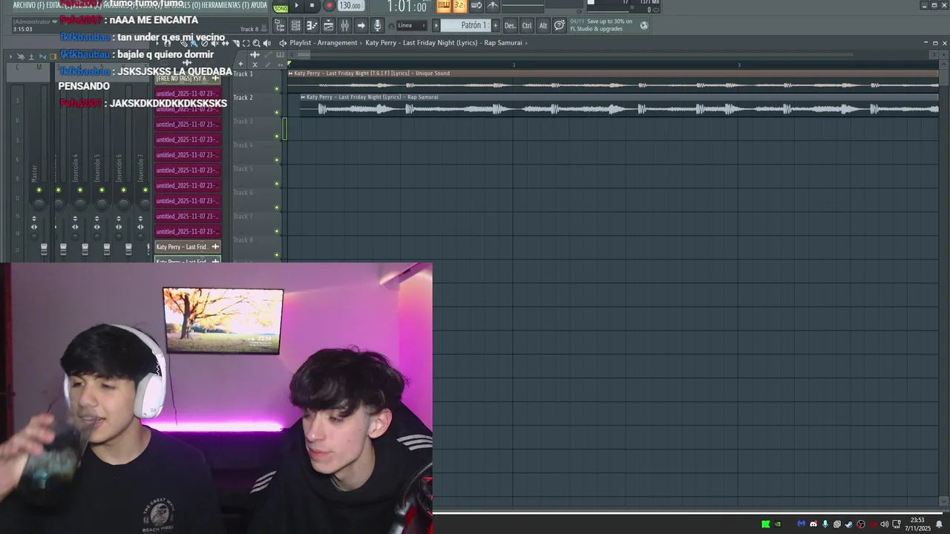Click the 130.000 tempo field
Viewport: 950px width, 534px height.
350,6
